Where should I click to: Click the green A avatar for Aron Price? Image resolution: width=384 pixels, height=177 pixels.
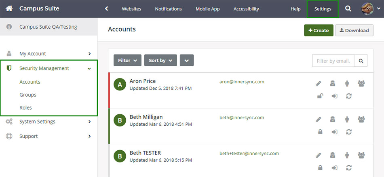coord(120,84)
